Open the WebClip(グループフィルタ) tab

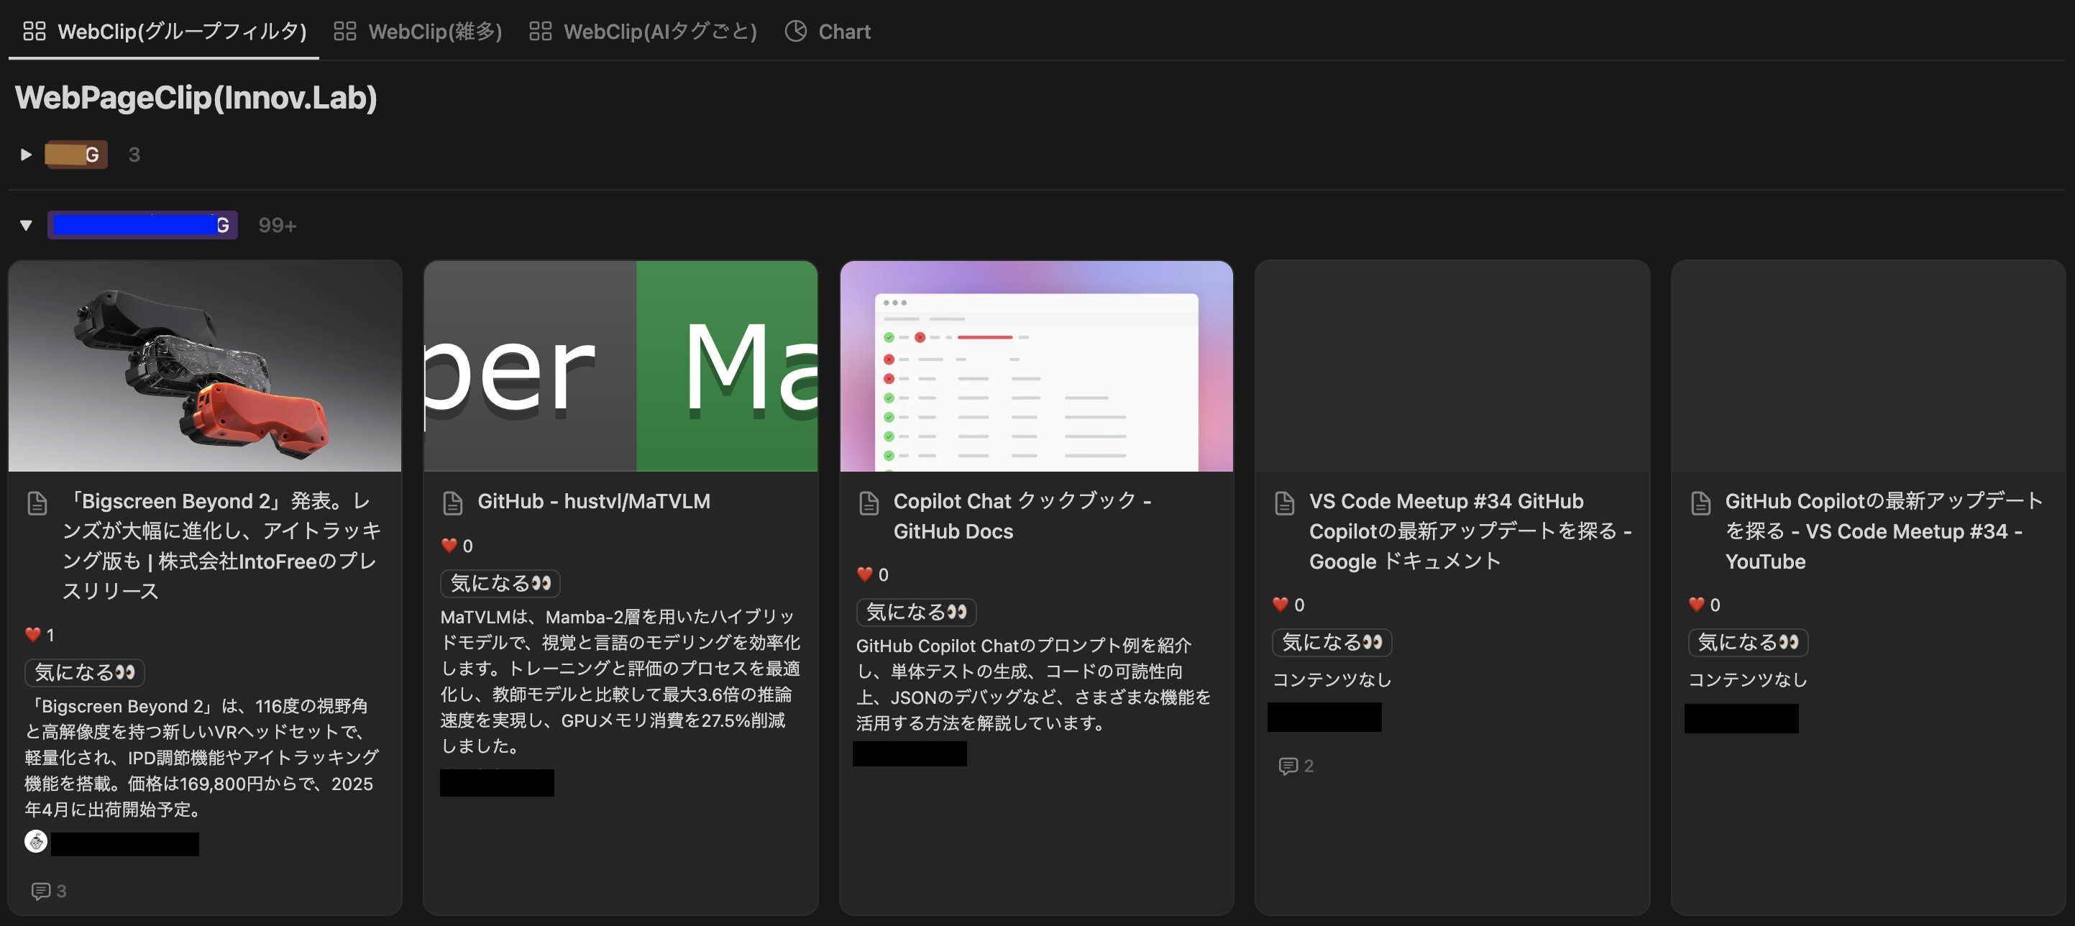pyautogui.click(x=165, y=32)
